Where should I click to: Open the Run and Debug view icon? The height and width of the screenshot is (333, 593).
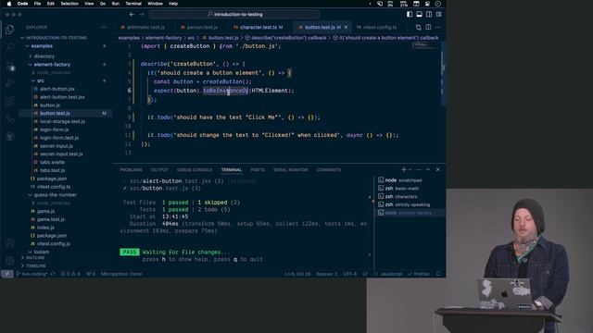pyautogui.click(x=10, y=83)
